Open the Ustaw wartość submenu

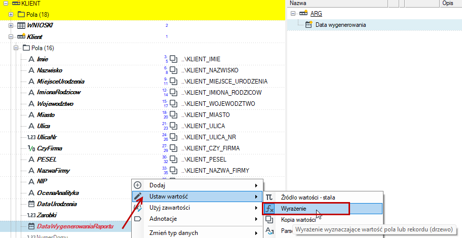[197, 196]
